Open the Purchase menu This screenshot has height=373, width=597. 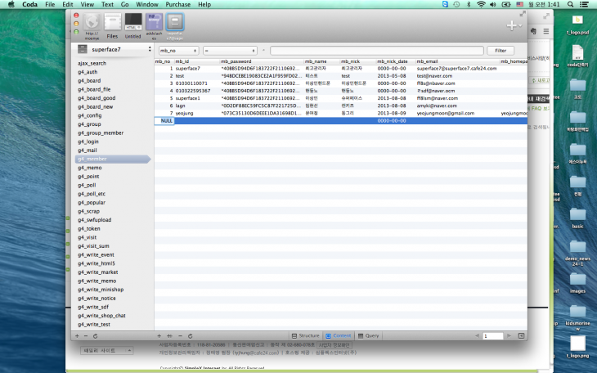coord(177,4)
